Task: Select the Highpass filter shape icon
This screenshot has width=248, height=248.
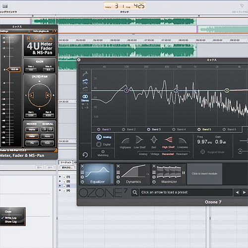Action: coord(125,141)
